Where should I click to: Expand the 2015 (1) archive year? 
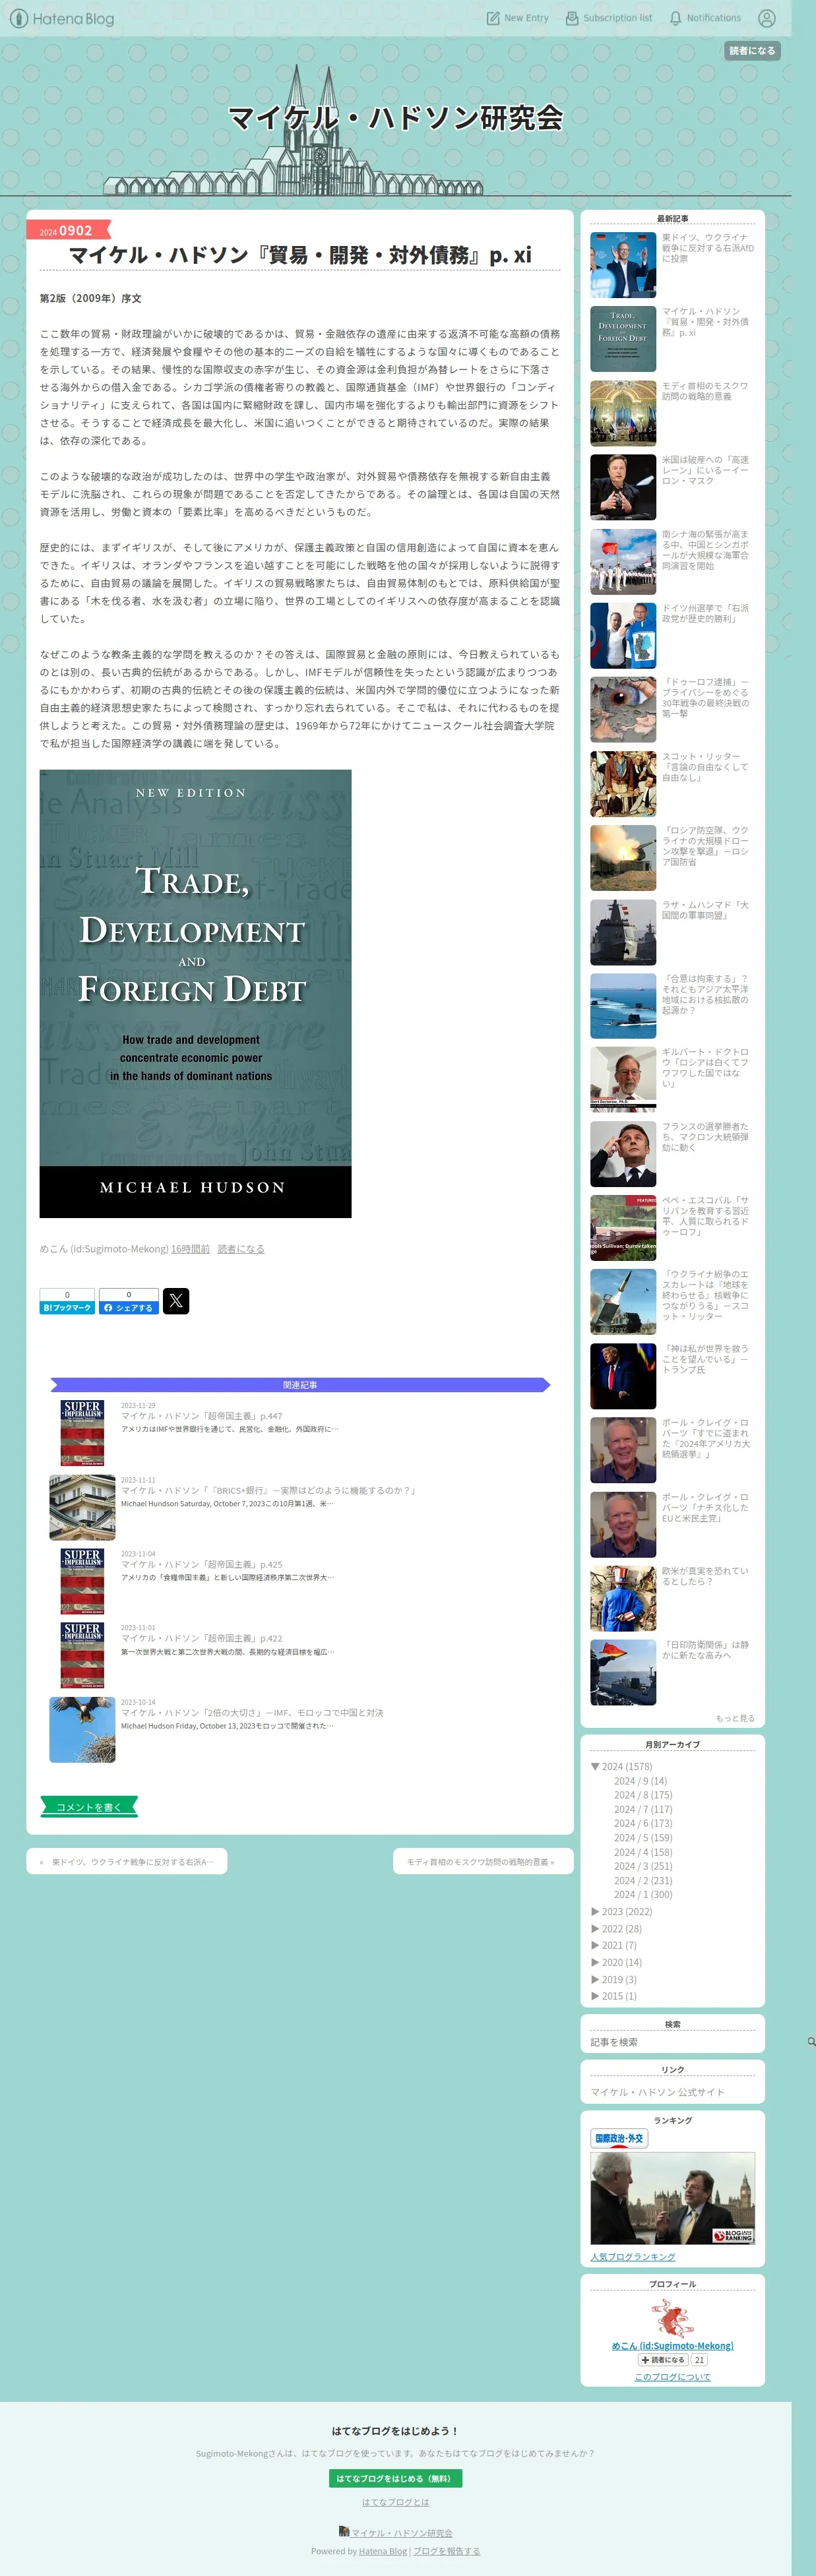tap(595, 1996)
